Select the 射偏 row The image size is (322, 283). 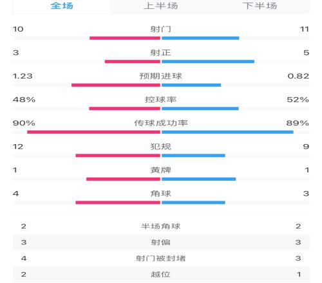pos(161,242)
